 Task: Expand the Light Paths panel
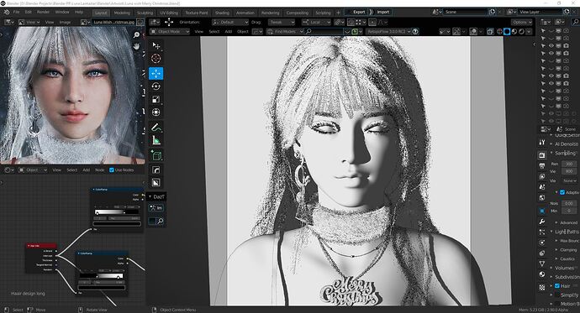(x=566, y=232)
